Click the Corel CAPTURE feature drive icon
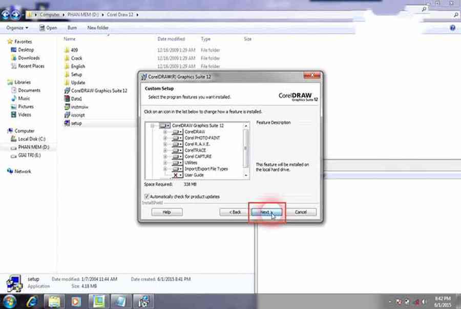This screenshot has height=309, width=461. [177, 156]
